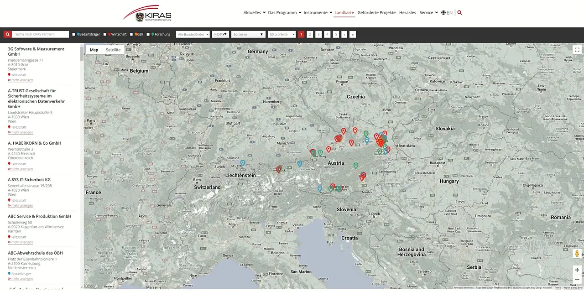Screen dimensions: 584x292
Task: Click the ABC-Abwehrschule des ÖBH title
Action: pos(35,253)
